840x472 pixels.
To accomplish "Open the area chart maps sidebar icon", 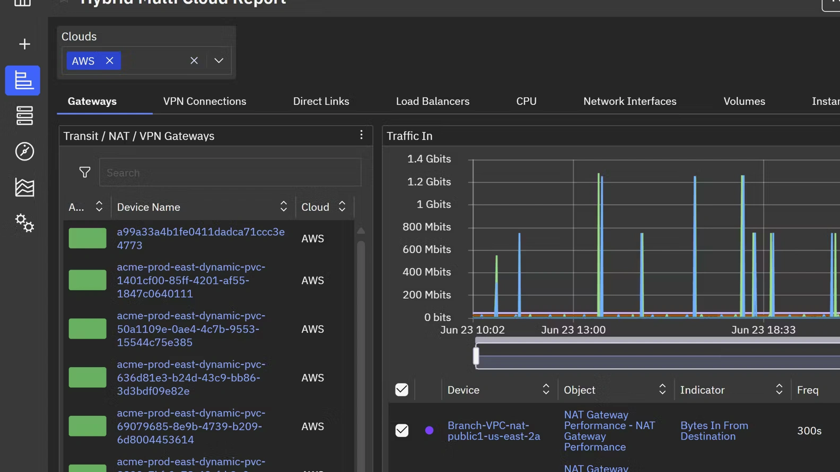I will pyautogui.click(x=24, y=188).
